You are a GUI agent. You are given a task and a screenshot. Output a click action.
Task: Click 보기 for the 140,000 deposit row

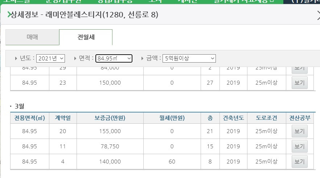point(299,161)
